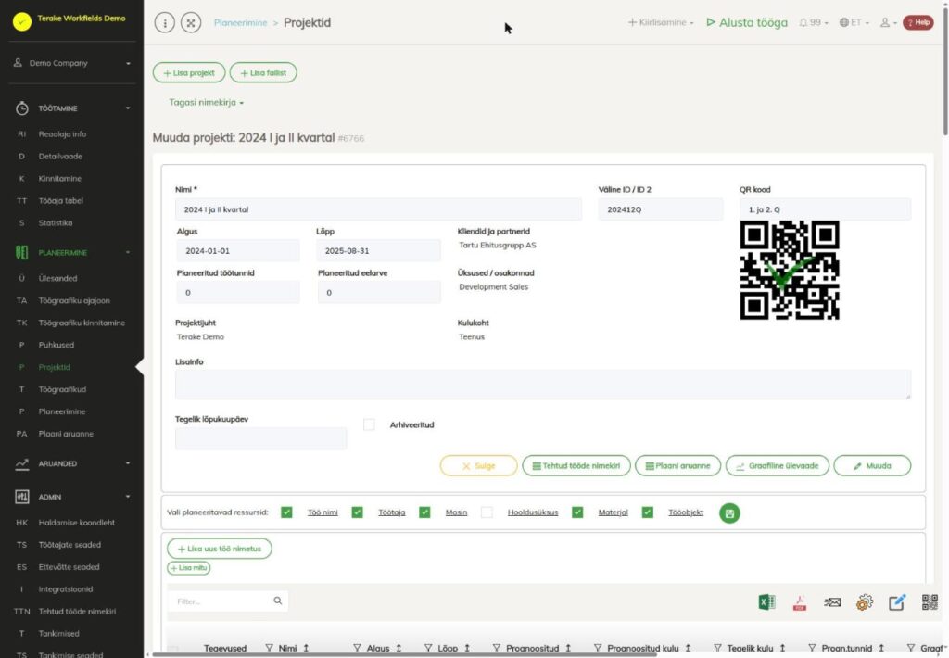The image size is (949, 658).
Task: Toggle the Arhiveeritud checkbox
Action: 369,425
